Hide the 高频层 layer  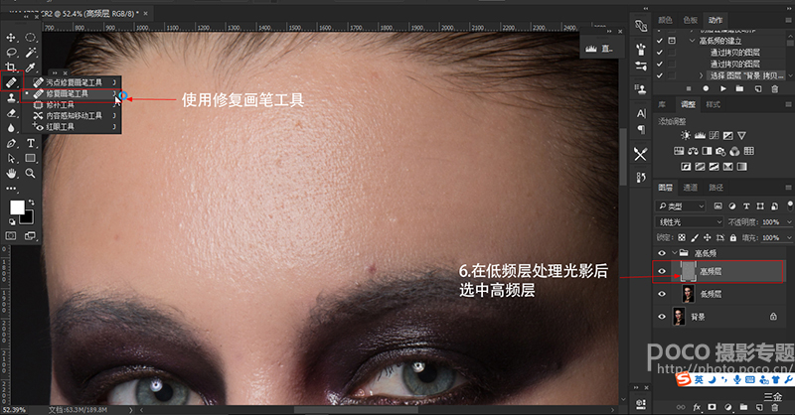coord(662,271)
